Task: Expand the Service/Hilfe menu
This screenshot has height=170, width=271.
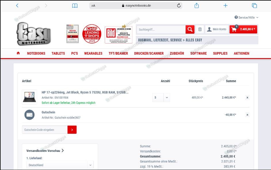Action: tap(245, 17)
